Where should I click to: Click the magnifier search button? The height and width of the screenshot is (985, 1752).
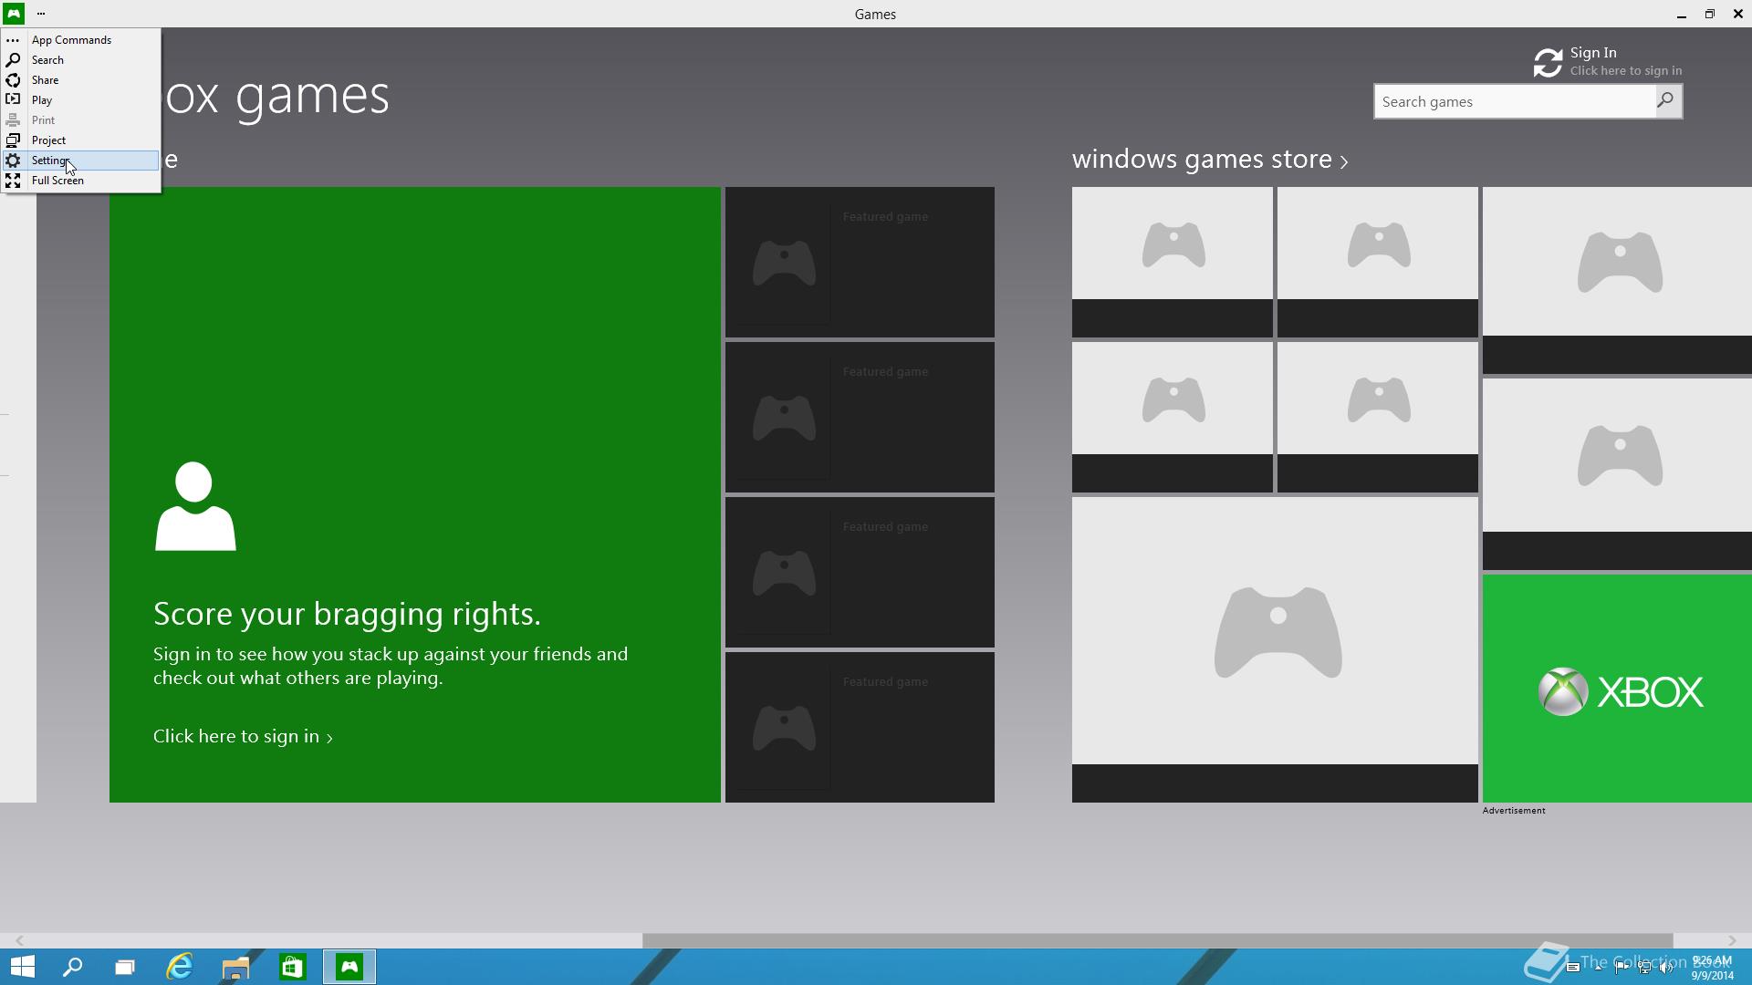(x=1668, y=101)
